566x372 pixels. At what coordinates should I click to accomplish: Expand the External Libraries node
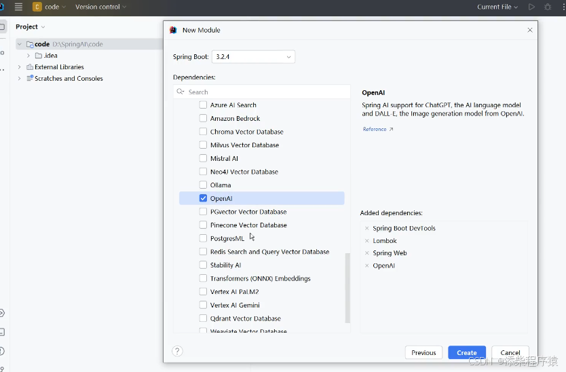[x=20, y=67]
